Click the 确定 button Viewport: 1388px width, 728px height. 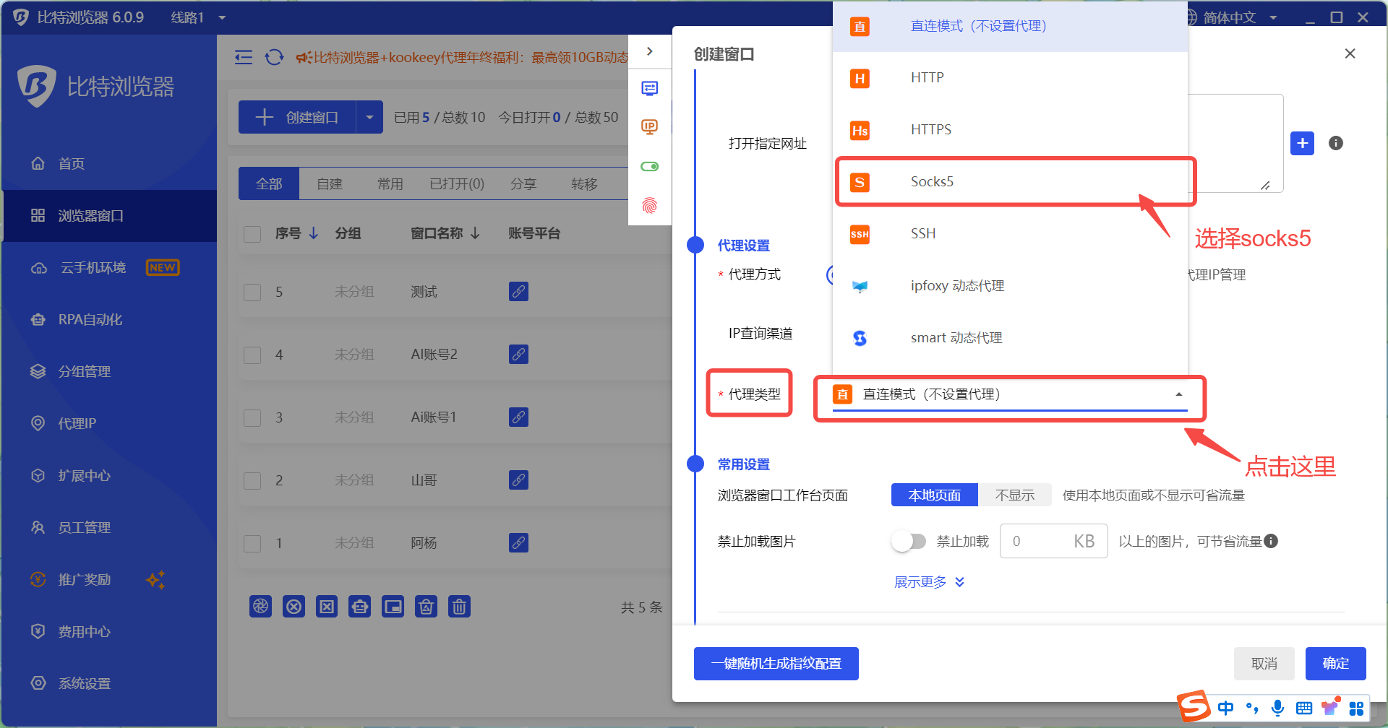click(1335, 664)
